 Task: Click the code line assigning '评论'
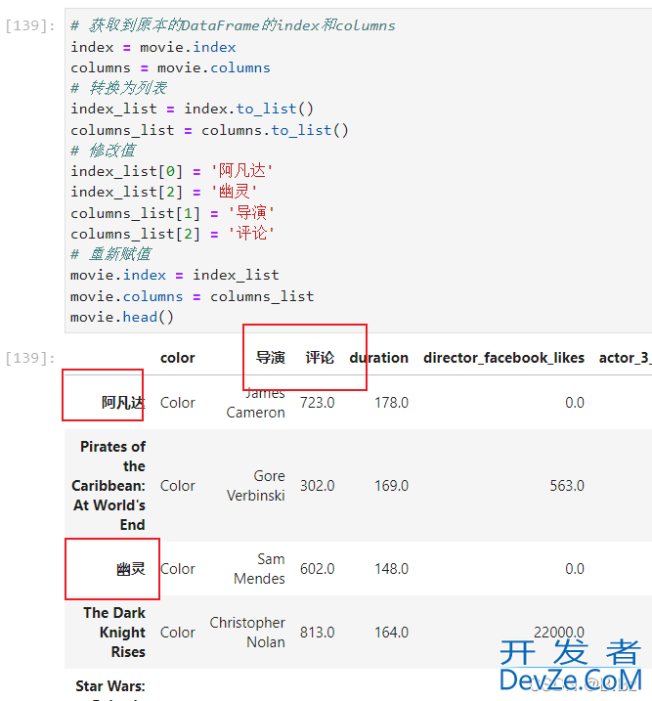[x=172, y=234]
